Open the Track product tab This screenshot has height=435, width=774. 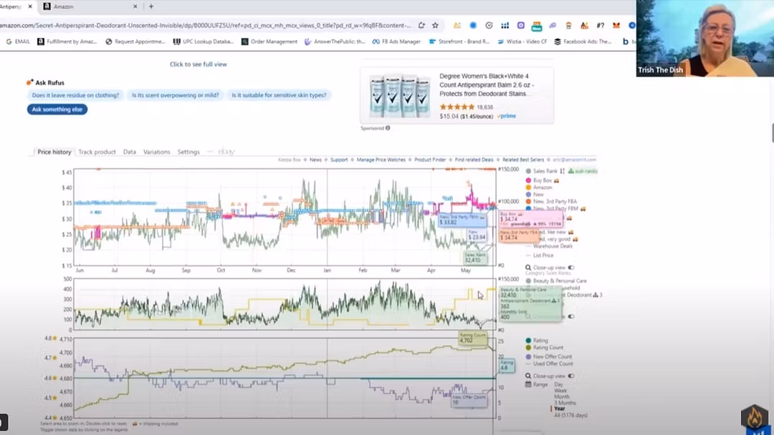pyautogui.click(x=97, y=152)
